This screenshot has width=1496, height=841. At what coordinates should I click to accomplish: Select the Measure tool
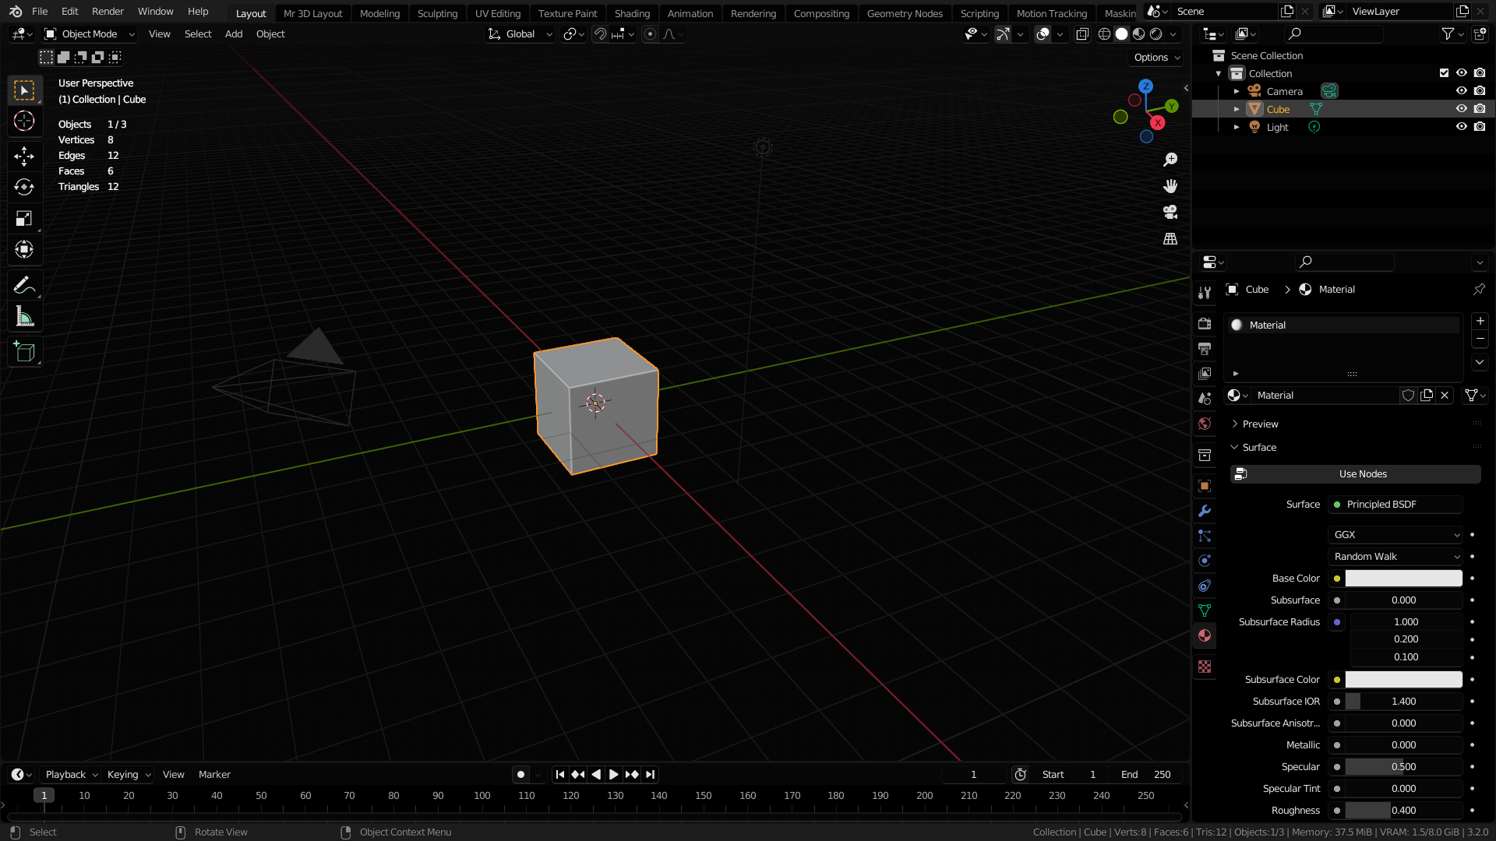click(24, 316)
